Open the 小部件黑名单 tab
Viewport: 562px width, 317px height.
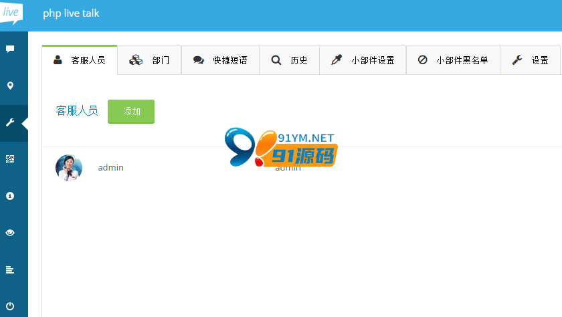coord(453,60)
